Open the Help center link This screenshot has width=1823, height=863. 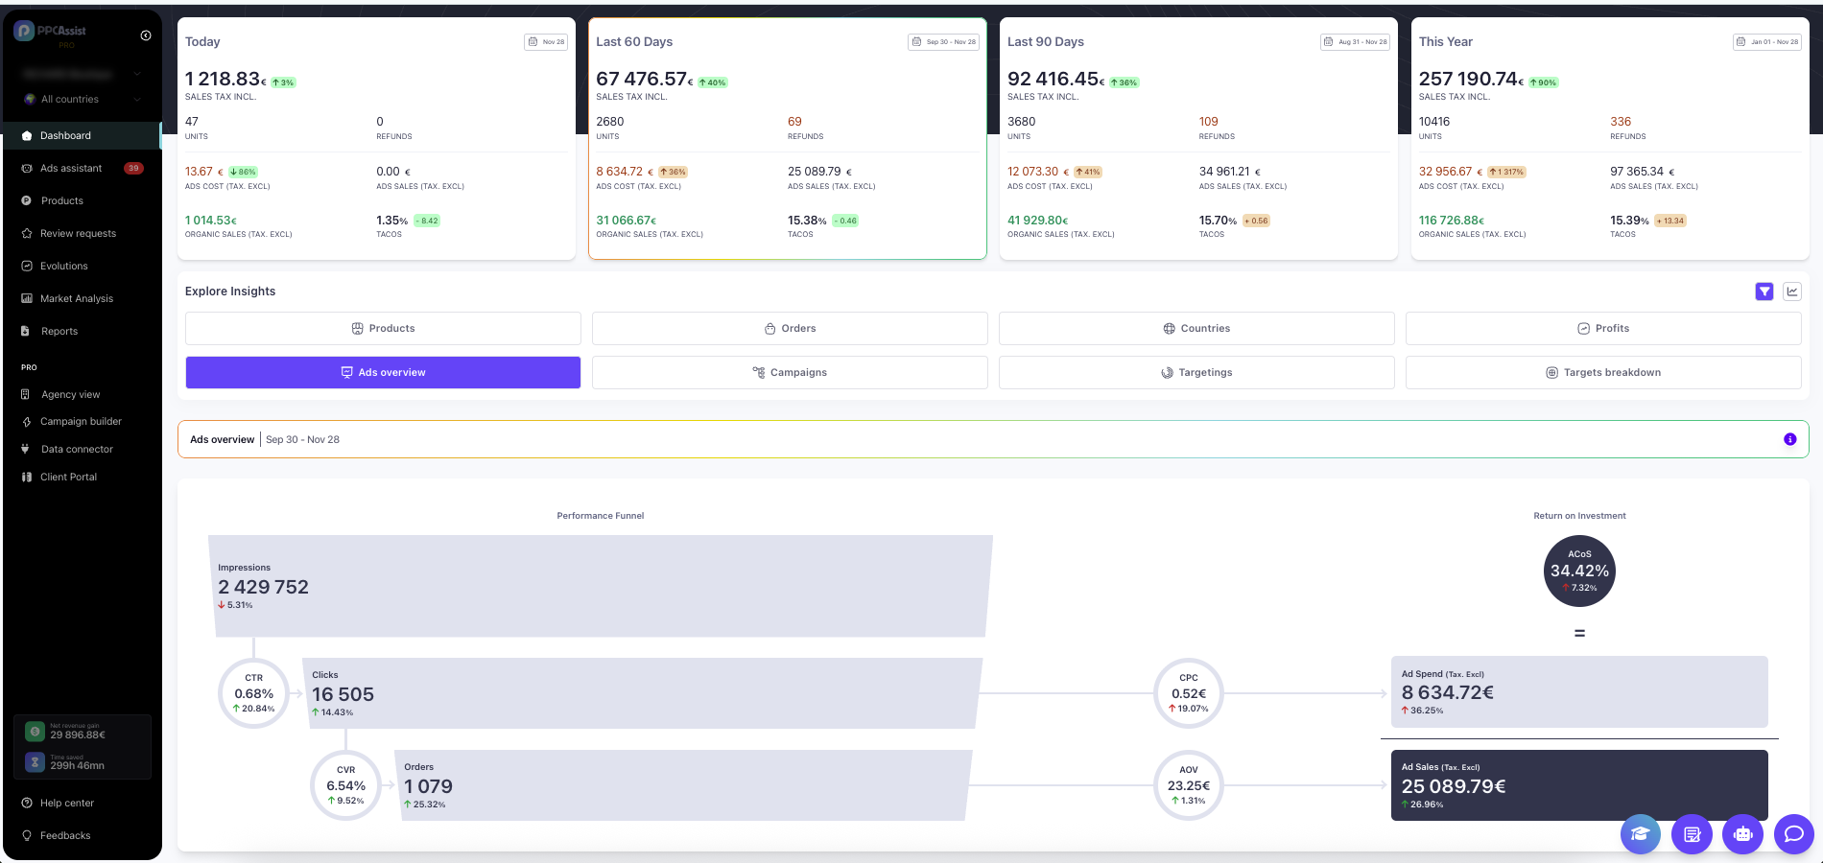coord(67,804)
